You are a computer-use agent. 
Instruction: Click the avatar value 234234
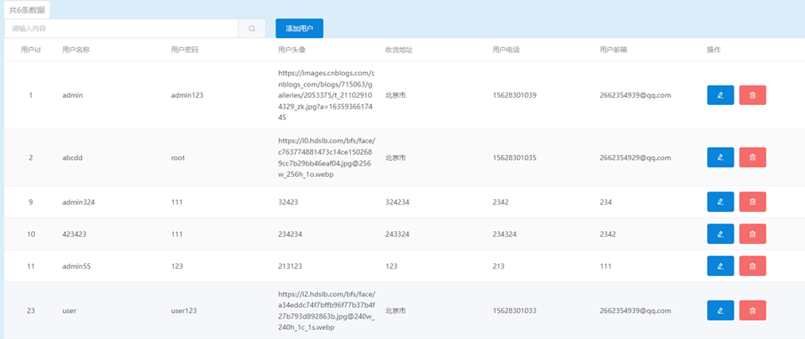[290, 234]
